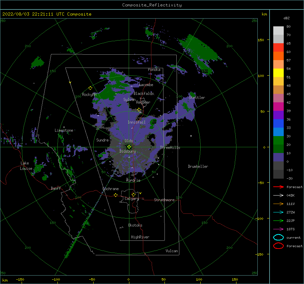Click the Strathmore city label
Viewport: 304px width, 284px height.
pos(164,200)
